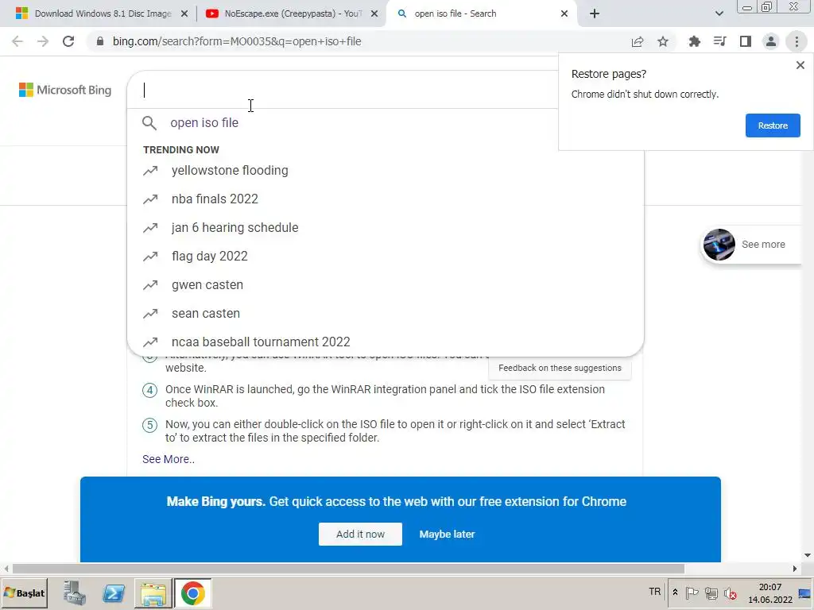Choose 'jan 6 hearing schedule' suggestion

[x=235, y=227]
